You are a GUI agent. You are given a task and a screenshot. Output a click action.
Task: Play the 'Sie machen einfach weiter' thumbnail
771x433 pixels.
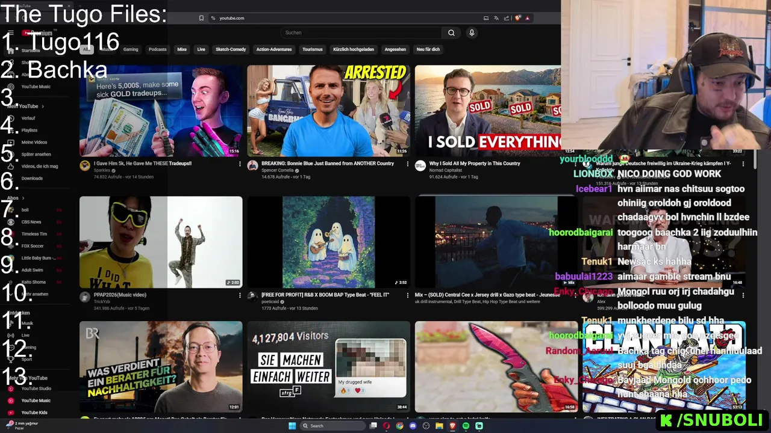(328, 367)
